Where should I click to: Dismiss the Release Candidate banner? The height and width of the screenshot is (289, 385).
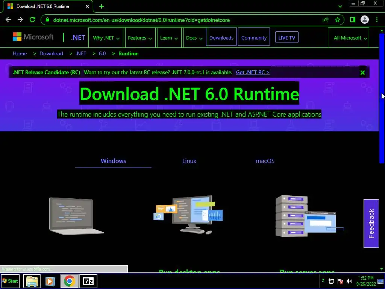click(362, 73)
